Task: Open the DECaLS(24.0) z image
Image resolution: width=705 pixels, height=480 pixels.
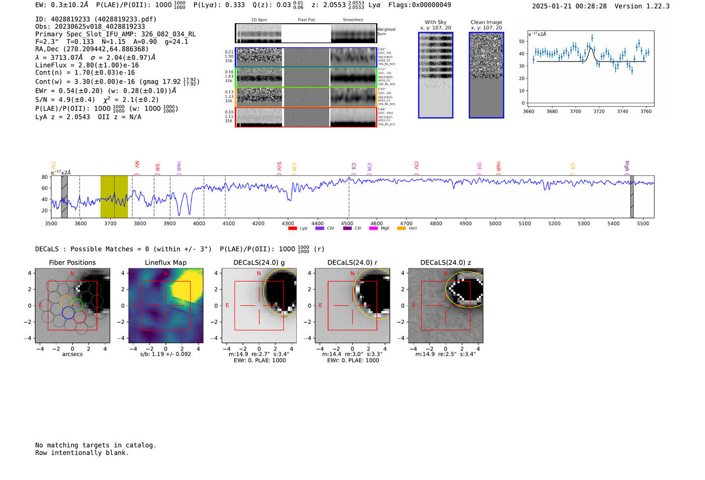Action: [x=446, y=305]
